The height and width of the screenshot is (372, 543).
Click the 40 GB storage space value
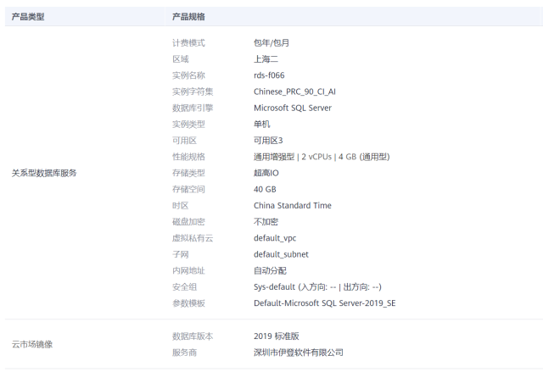(265, 189)
